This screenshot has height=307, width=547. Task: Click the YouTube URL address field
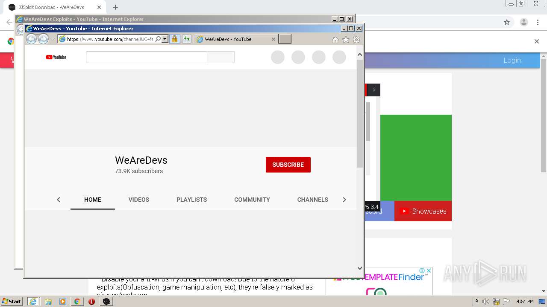click(x=110, y=39)
